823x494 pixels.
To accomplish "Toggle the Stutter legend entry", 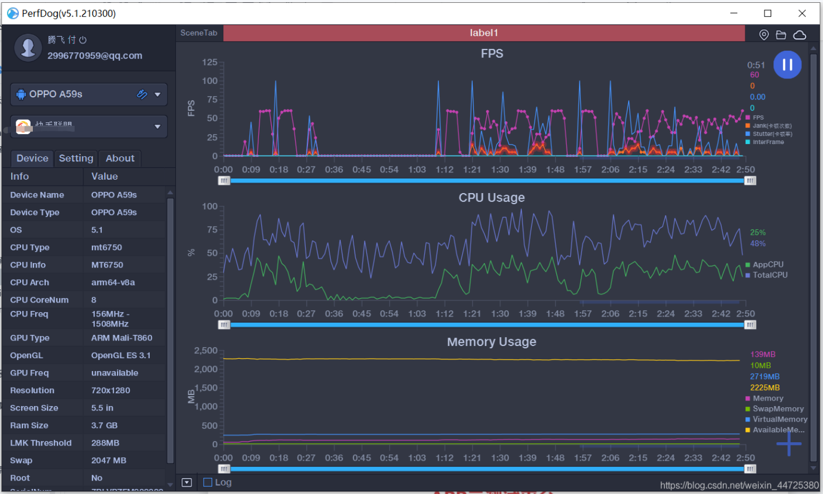I will coord(769,134).
